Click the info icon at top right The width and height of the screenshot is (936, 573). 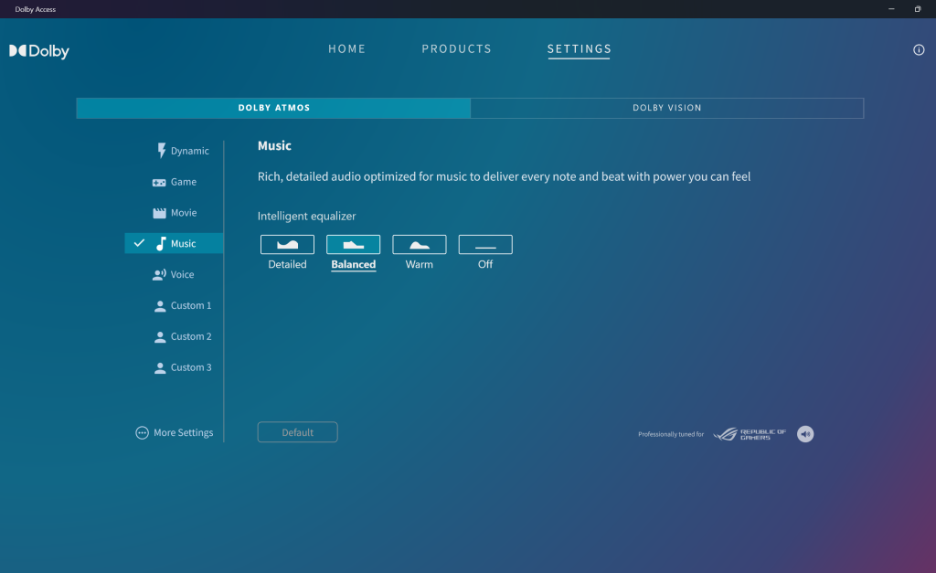coord(919,50)
